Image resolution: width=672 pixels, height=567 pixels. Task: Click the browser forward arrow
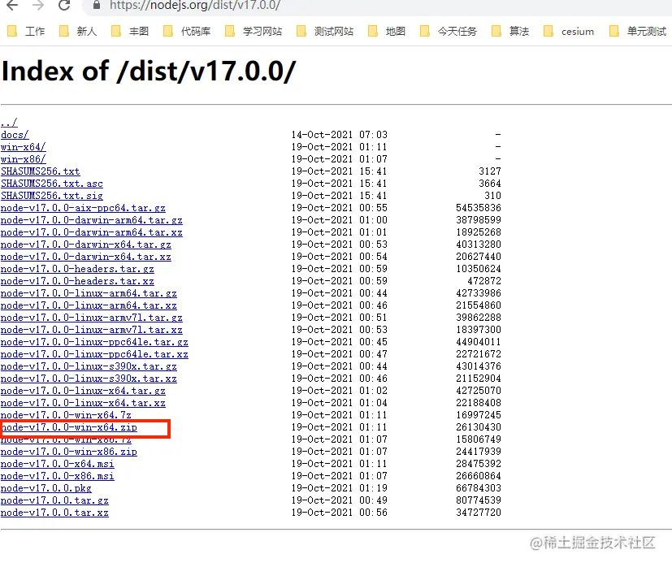[x=38, y=5]
